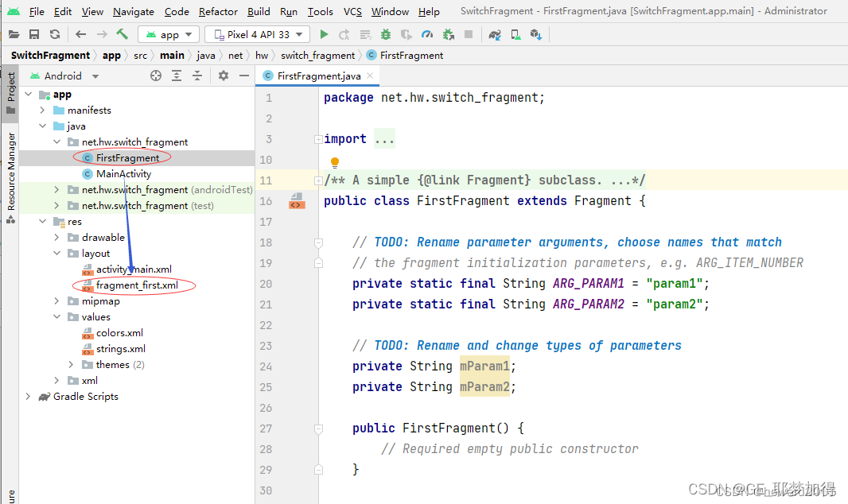Navigate forward with the right arrow icon
848x504 pixels.
tap(102, 34)
